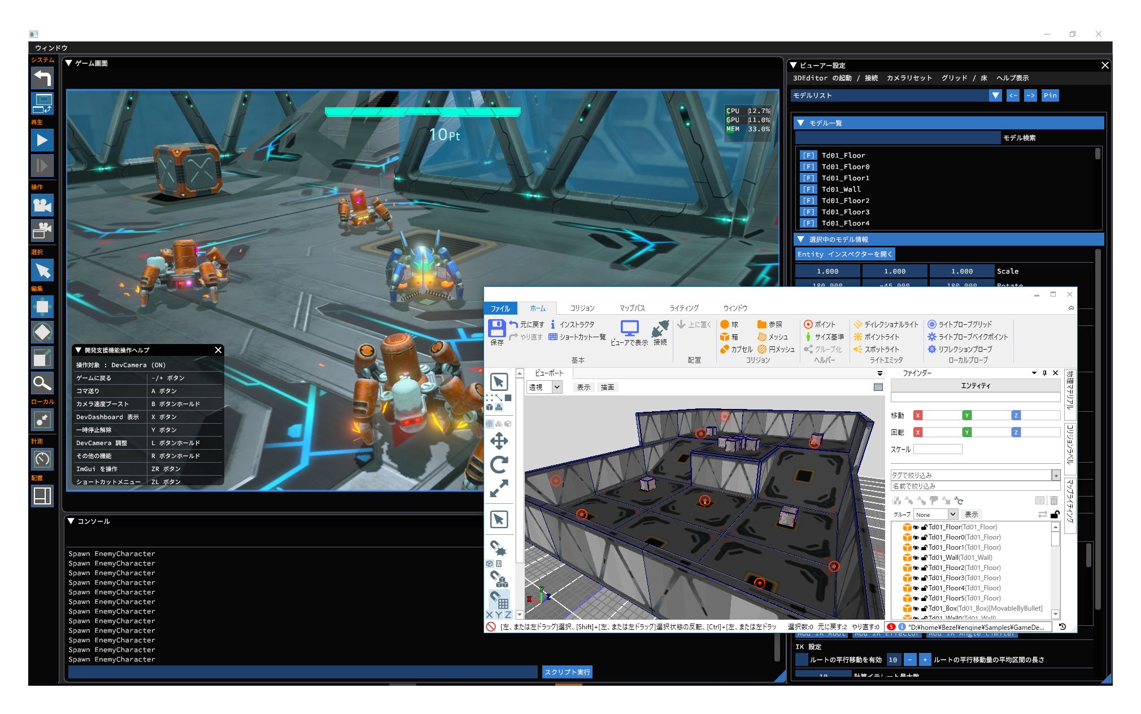The width and height of the screenshot is (1141, 714).
Task: Click the magnifier search icon in left sidebar
Action: coord(42,384)
